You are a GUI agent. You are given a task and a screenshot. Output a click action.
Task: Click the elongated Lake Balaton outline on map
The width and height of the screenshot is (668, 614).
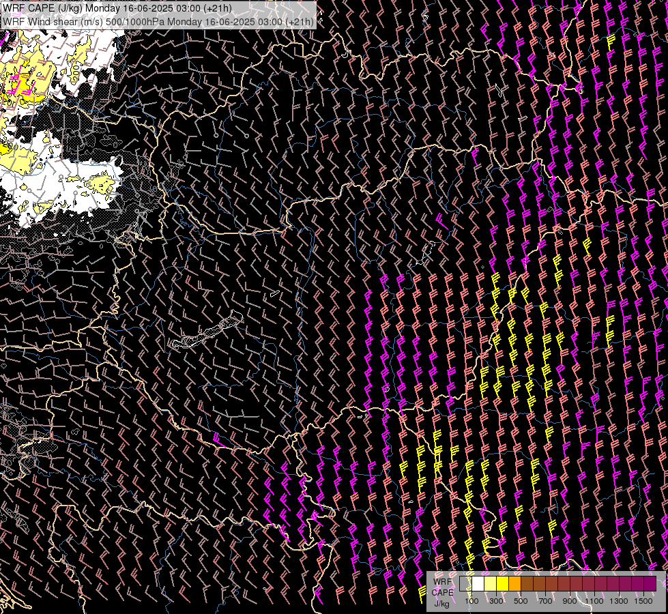coord(207,330)
